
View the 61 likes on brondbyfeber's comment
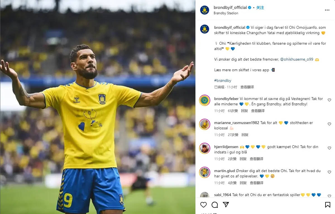click(x=233, y=111)
